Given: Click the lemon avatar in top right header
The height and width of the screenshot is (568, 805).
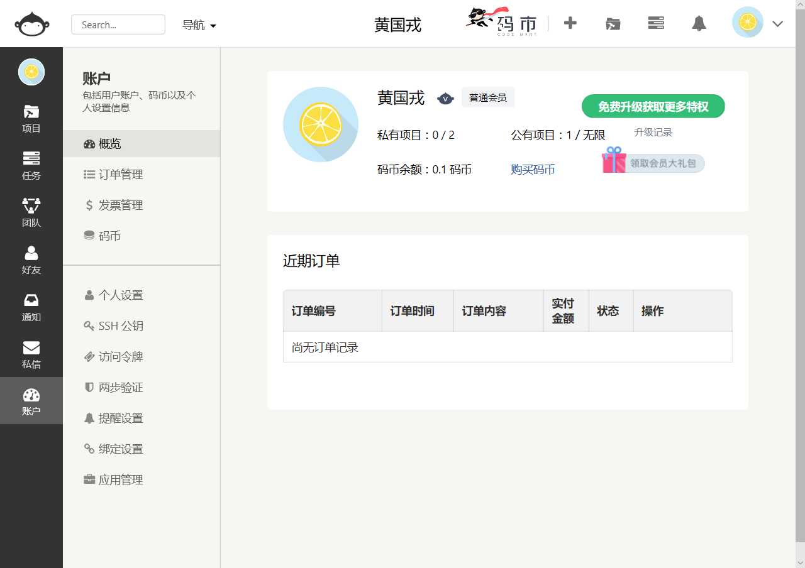Looking at the screenshot, I should tap(747, 22).
